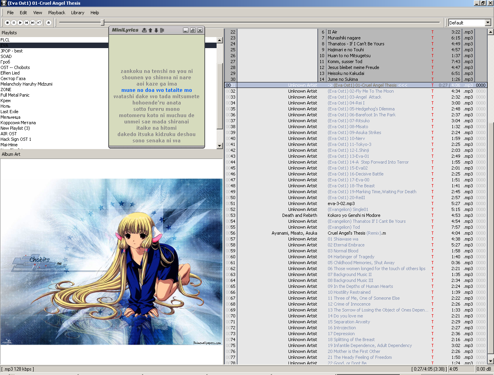Open the Edit menu
Screen dimensions: 494x375
(x=23, y=13)
